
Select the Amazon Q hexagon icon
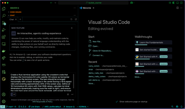point(4,79)
